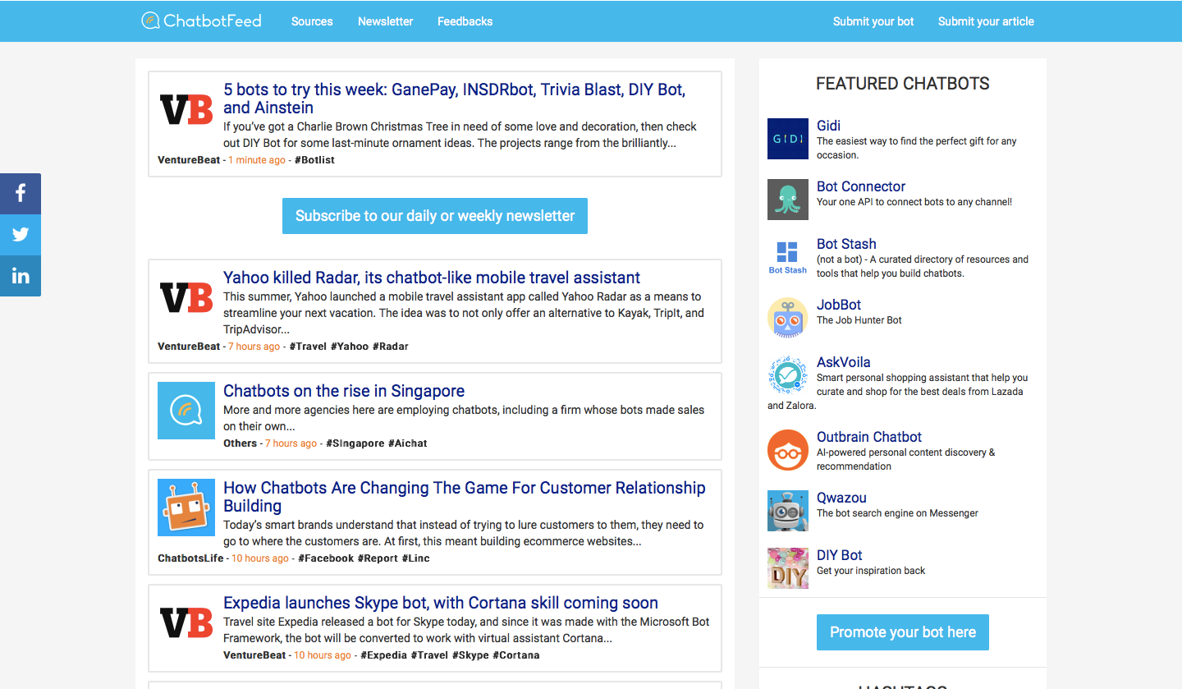This screenshot has width=1182, height=689.
Task: Open the Sources menu item
Action: (x=312, y=21)
